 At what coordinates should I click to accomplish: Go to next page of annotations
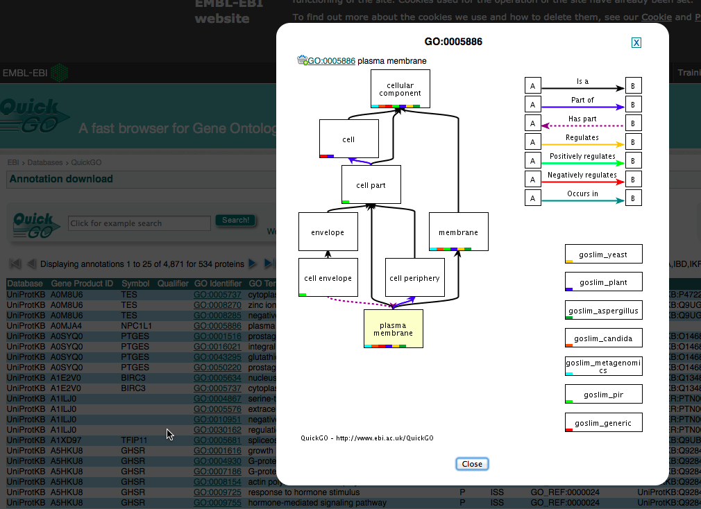pyautogui.click(x=253, y=264)
